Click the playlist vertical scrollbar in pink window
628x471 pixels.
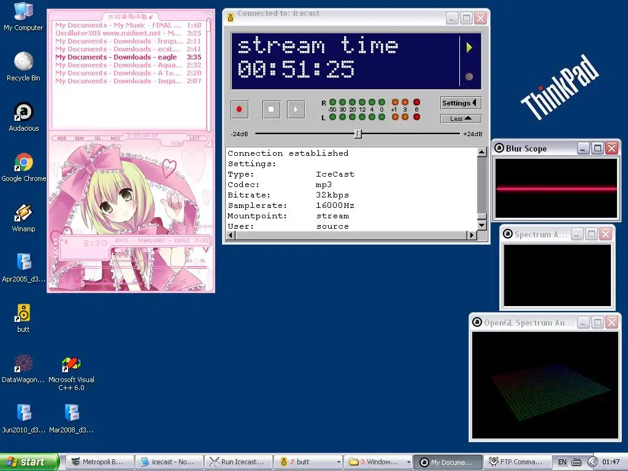(209, 75)
